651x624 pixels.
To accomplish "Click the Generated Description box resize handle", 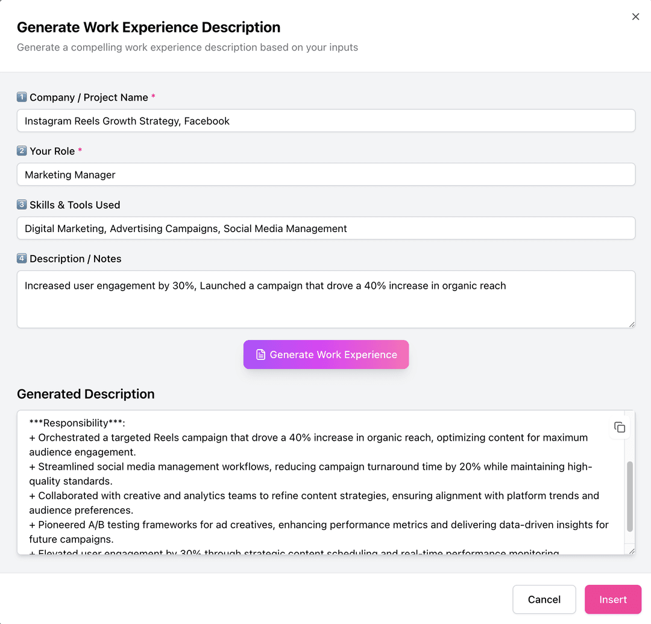I will click(632, 551).
